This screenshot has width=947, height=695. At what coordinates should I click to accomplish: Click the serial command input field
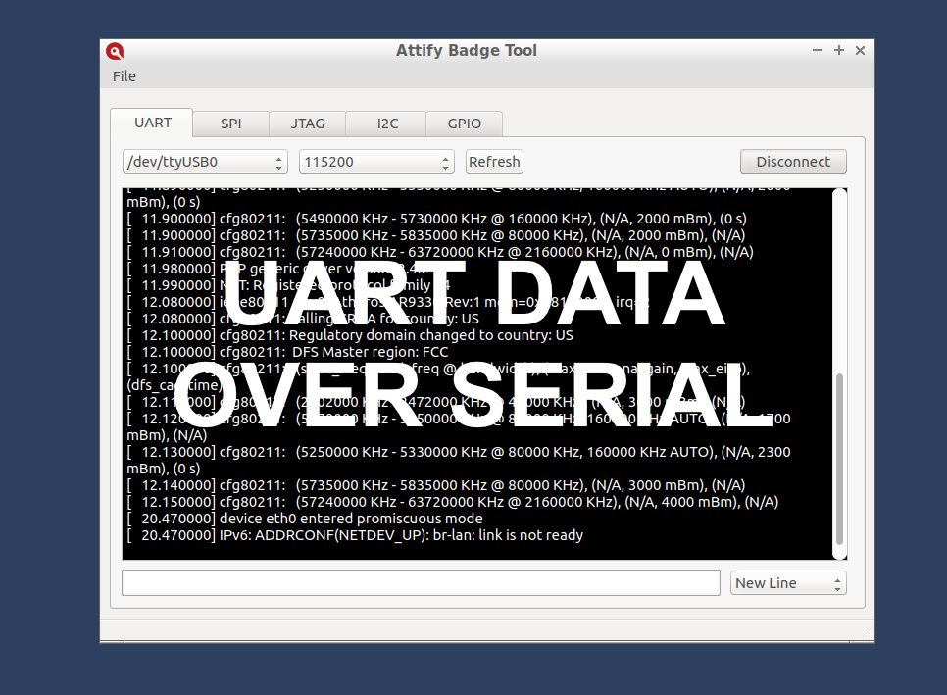point(421,583)
